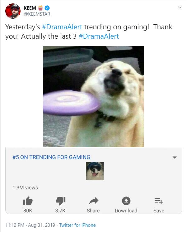Open KEEM's profile avatar

tap(13, 11)
